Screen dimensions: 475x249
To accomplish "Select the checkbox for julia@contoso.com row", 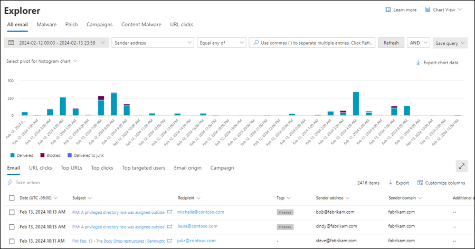I will click(x=12, y=241).
